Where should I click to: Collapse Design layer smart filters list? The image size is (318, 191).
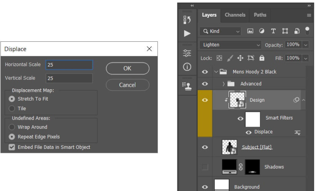[303, 100]
